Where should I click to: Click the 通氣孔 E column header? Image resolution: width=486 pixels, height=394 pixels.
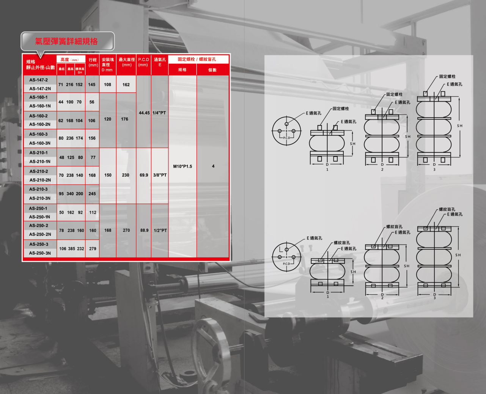(160, 62)
